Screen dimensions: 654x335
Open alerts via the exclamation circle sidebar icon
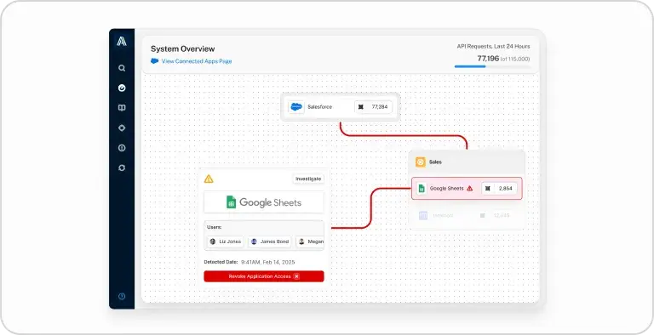pyautogui.click(x=122, y=148)
